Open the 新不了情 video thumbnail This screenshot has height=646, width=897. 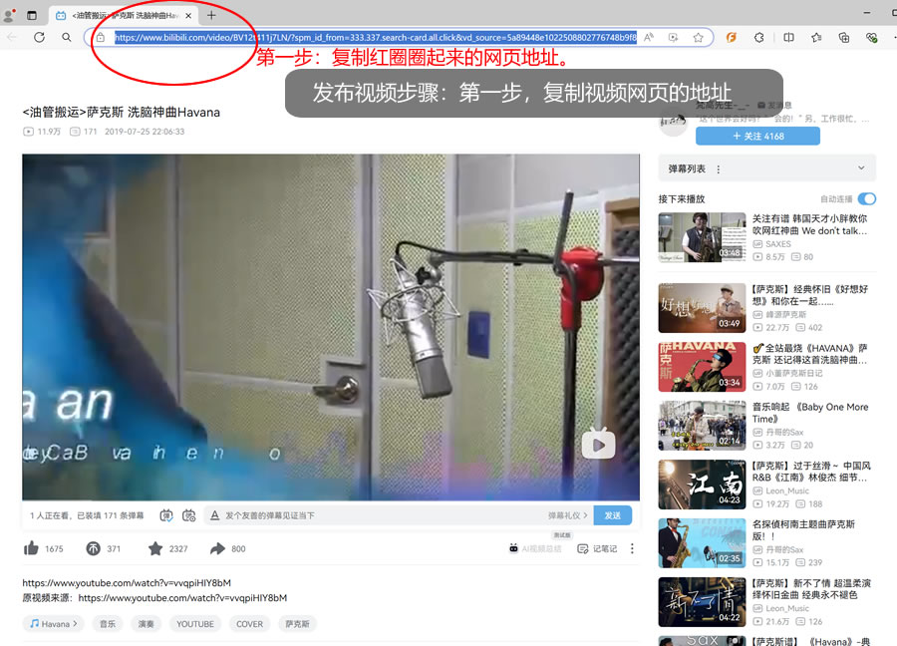click(x=702, y=602)
